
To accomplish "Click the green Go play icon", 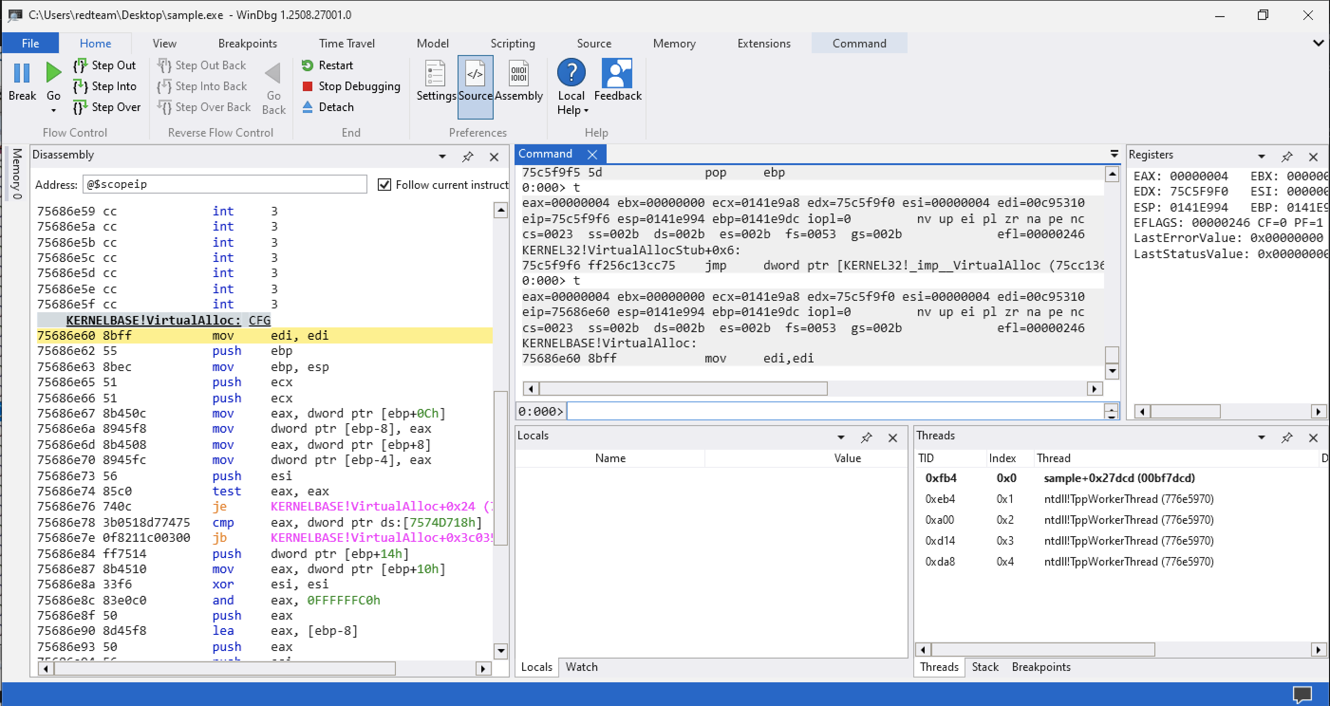I will [x=53, y=73].
